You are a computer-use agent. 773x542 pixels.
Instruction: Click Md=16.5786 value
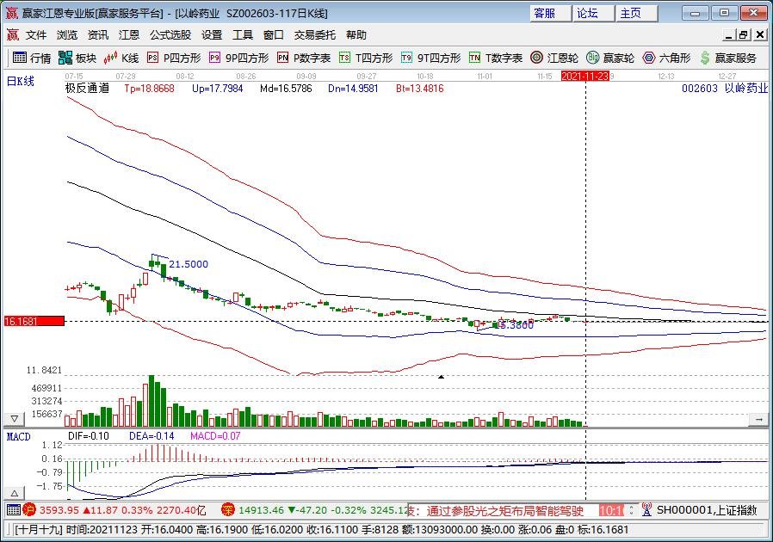pyautogui.click(x=286, y=89)
